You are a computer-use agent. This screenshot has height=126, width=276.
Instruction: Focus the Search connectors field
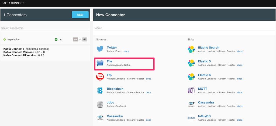[x=45, y=28]
